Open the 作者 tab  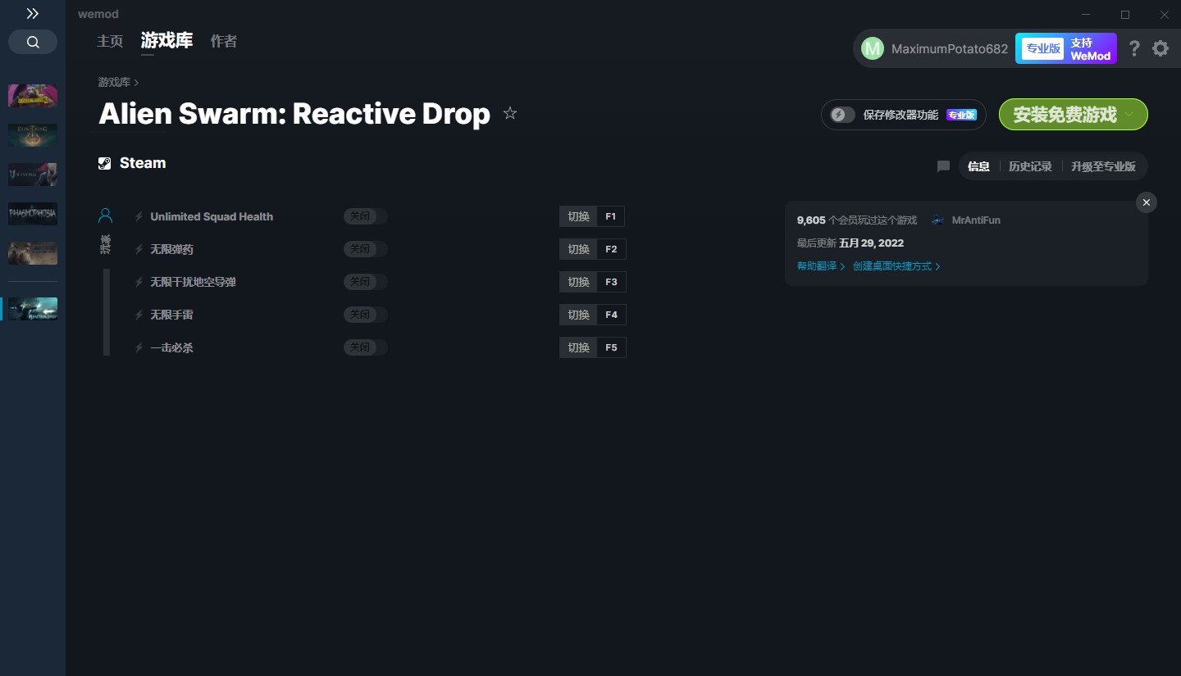(x=224, y=41)
